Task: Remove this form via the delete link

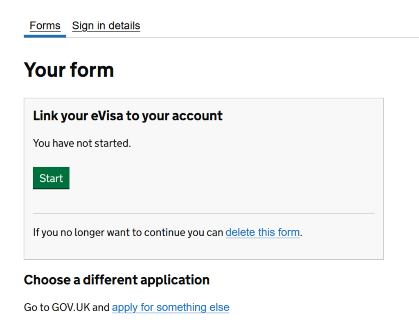Action: coord(262,233)
